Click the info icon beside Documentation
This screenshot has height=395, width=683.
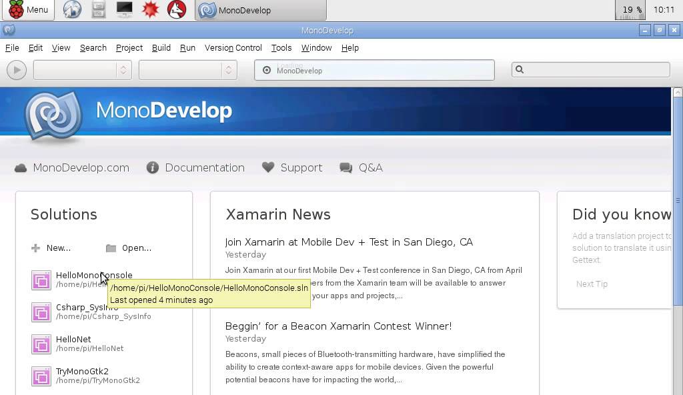tap(153, 168)
